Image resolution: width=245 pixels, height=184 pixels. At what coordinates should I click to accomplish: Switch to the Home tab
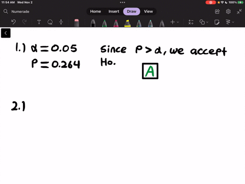(95, 11)
